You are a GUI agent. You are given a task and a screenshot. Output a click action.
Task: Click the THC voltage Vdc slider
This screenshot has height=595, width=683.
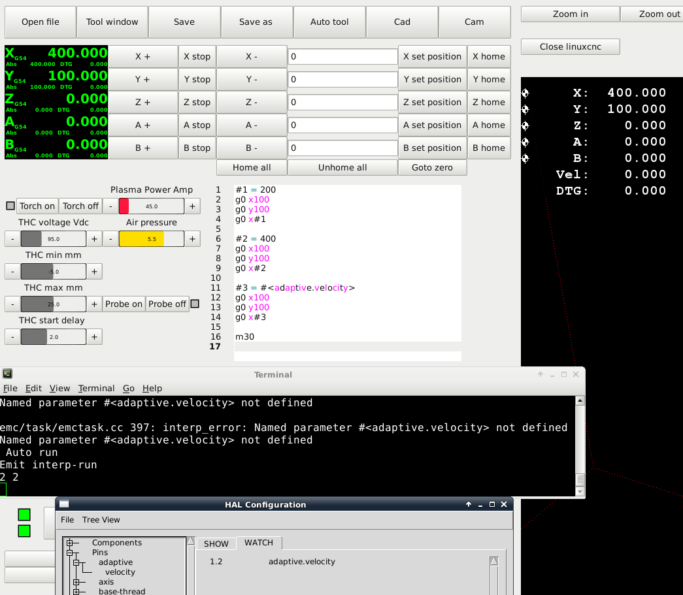coord(54,239)
